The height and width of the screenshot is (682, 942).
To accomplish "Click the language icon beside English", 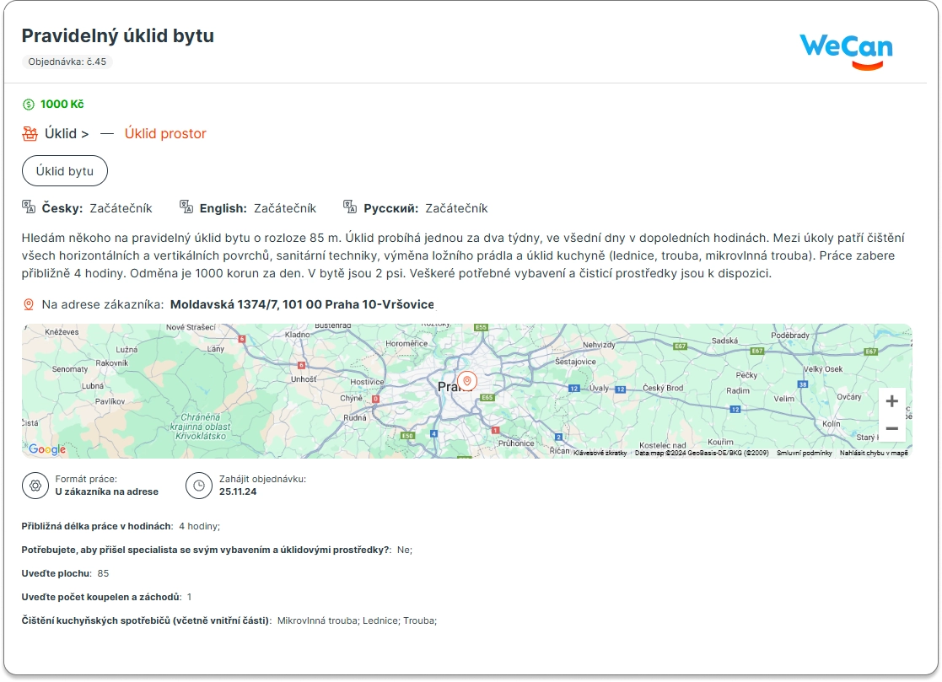I will [186, 207].
